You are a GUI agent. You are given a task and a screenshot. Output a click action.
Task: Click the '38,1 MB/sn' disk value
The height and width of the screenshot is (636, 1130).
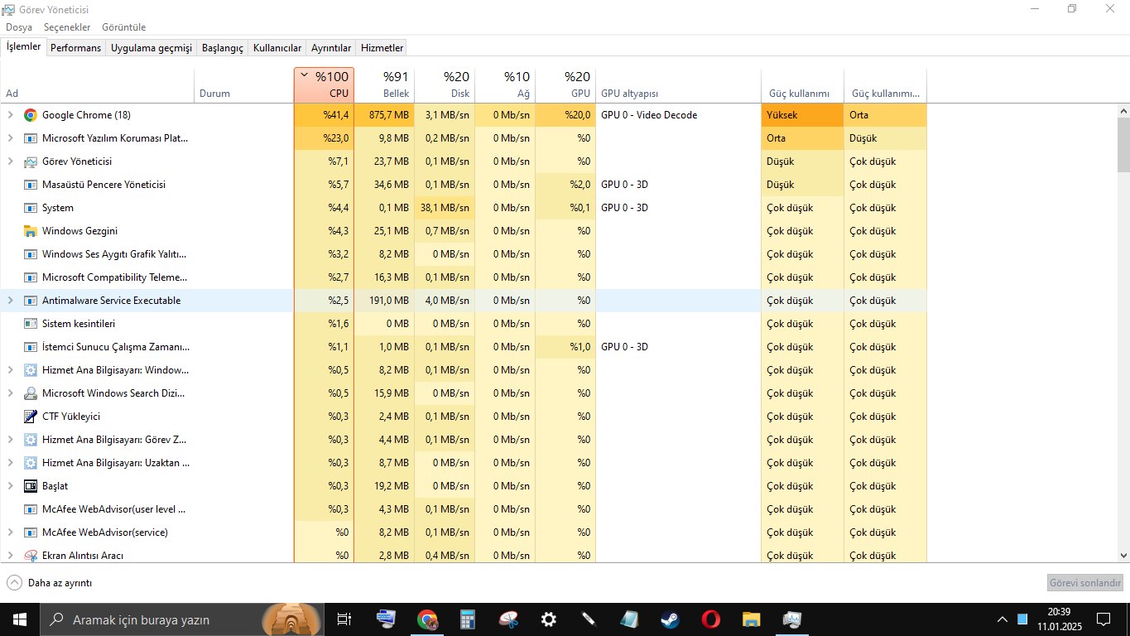pos(445,208)
